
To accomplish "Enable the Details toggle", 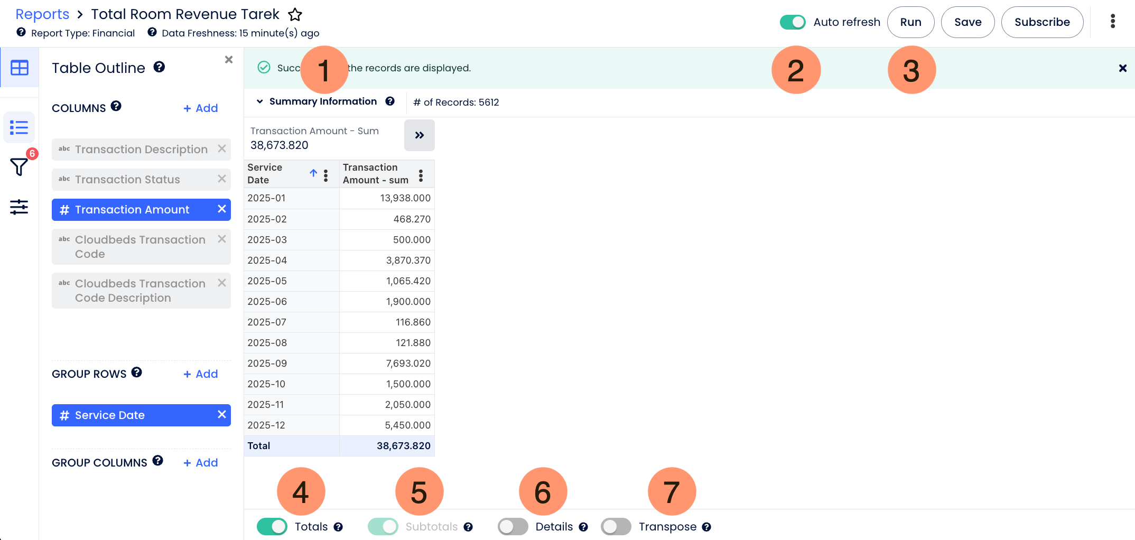I will pos(513,526).
